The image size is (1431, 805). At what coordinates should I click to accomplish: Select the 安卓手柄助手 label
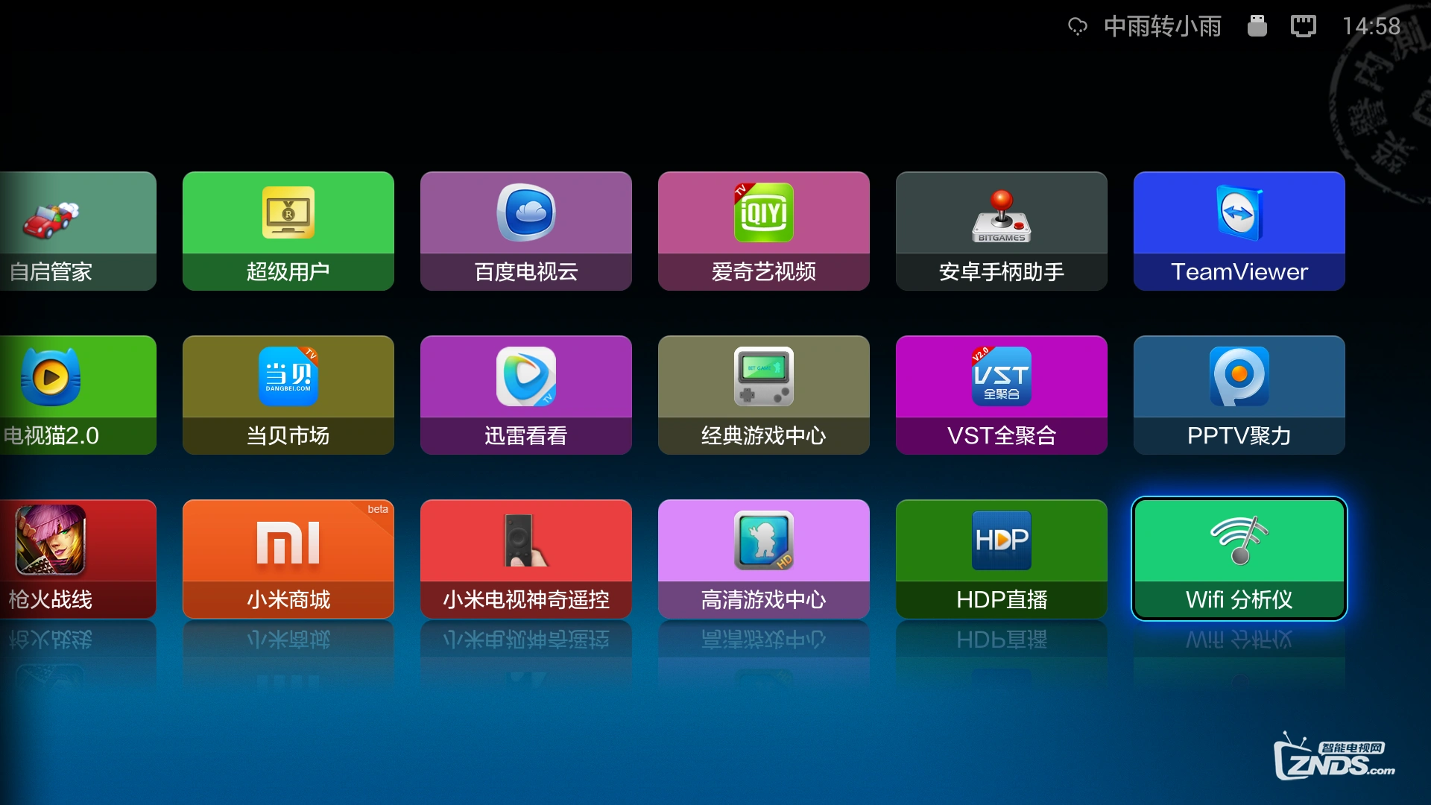tap(1002, 271)
